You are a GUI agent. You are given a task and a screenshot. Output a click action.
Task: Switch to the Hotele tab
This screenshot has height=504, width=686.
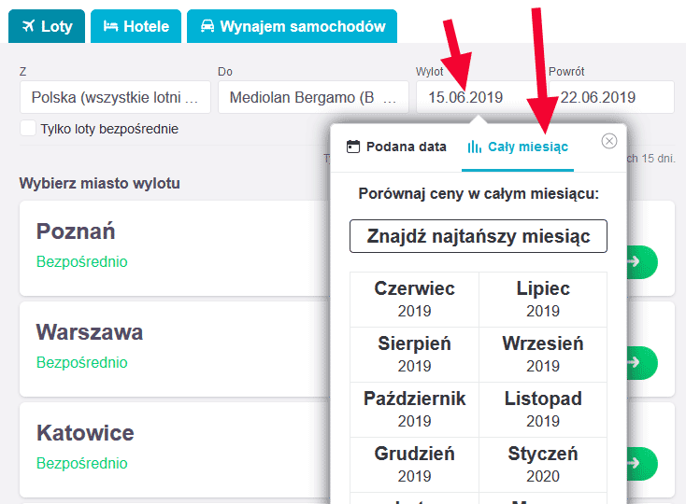(x=136, y=26)
